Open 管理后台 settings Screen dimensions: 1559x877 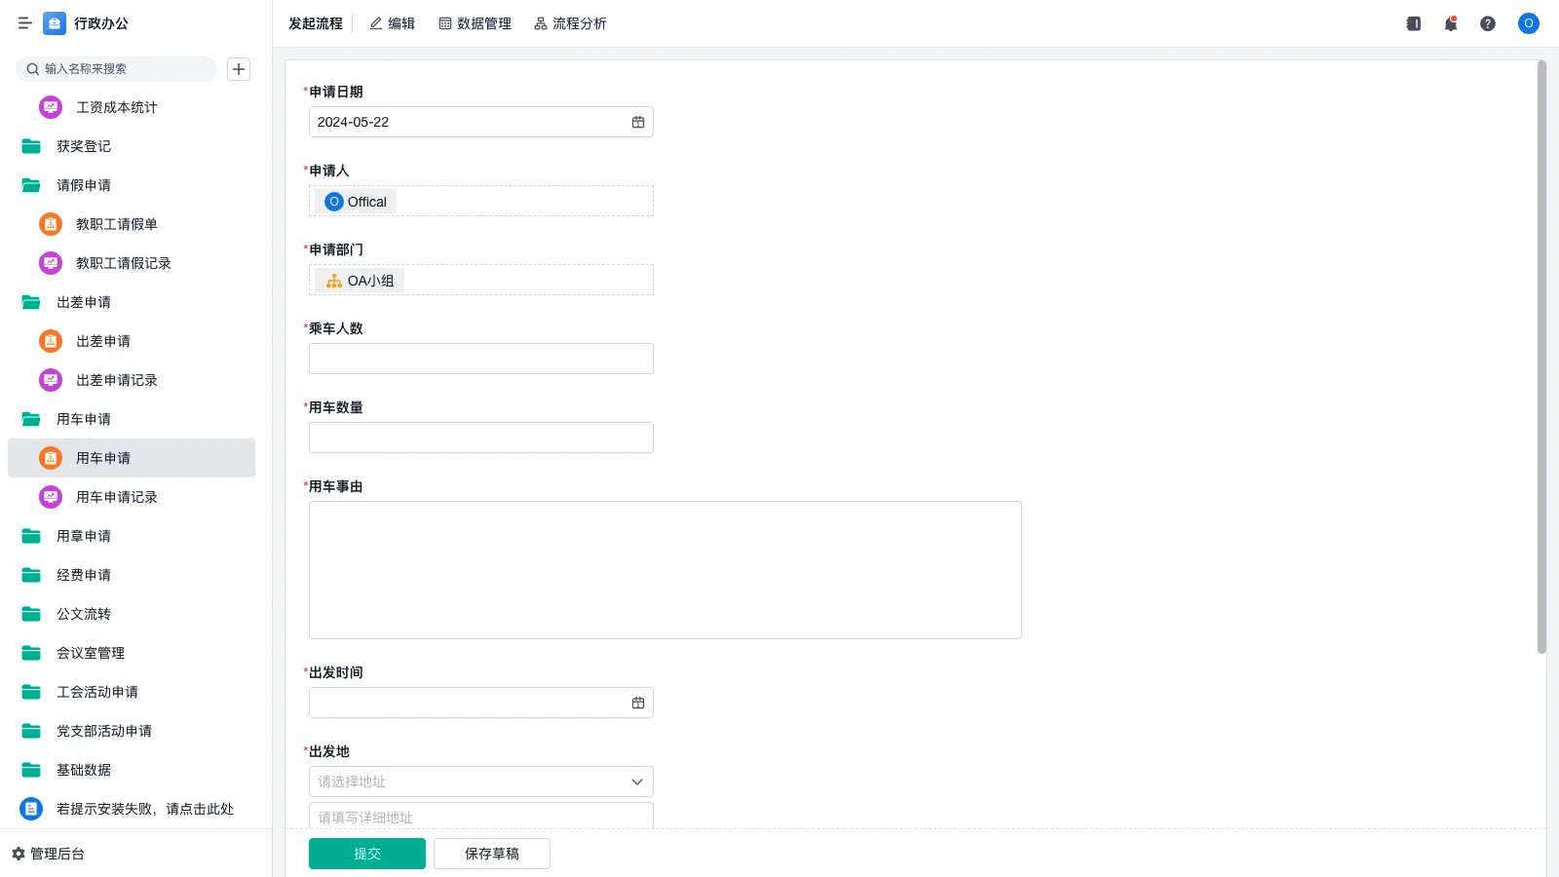click(48, 854)
